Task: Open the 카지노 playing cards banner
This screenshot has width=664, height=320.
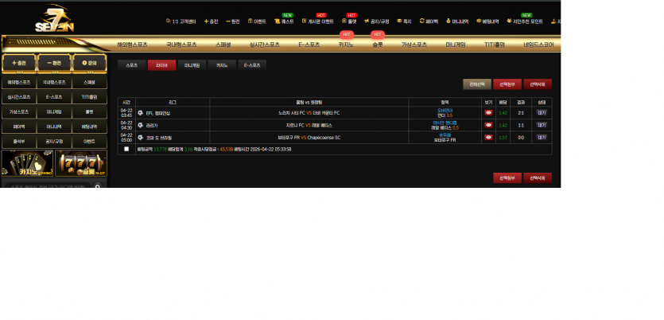Action: pos(27,163)
